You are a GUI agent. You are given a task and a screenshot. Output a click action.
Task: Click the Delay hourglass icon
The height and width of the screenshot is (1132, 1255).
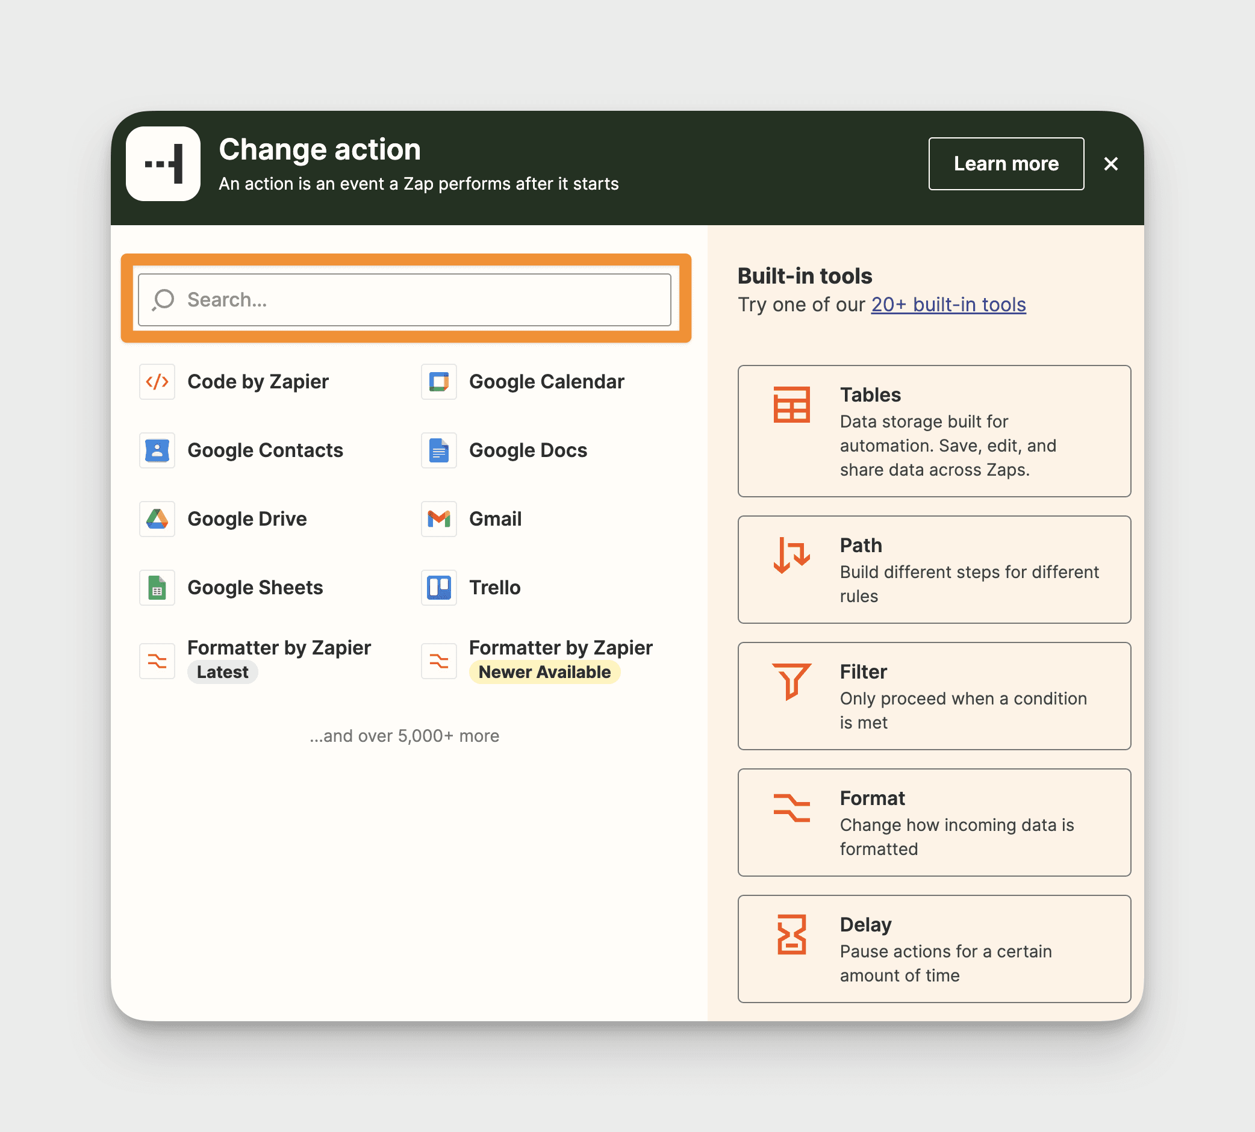[x=791, y=935]
